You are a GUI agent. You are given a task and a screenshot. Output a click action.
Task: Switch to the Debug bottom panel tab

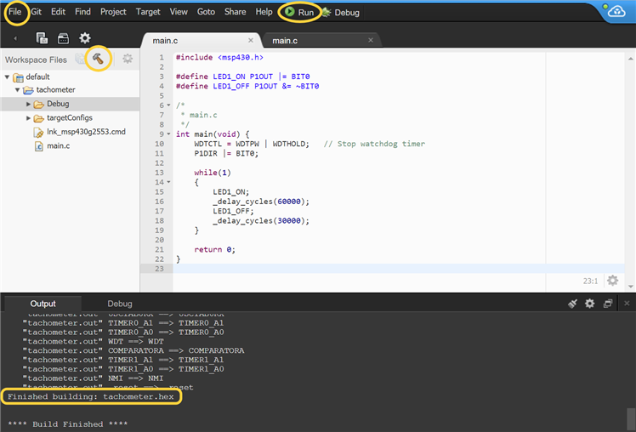tap(120, 304)
